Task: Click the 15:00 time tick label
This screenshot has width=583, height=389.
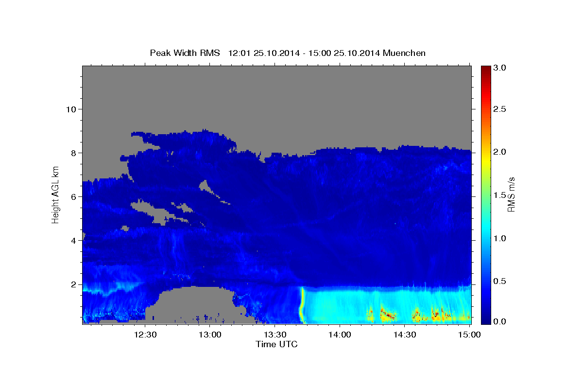Action: tap(469, 335)
